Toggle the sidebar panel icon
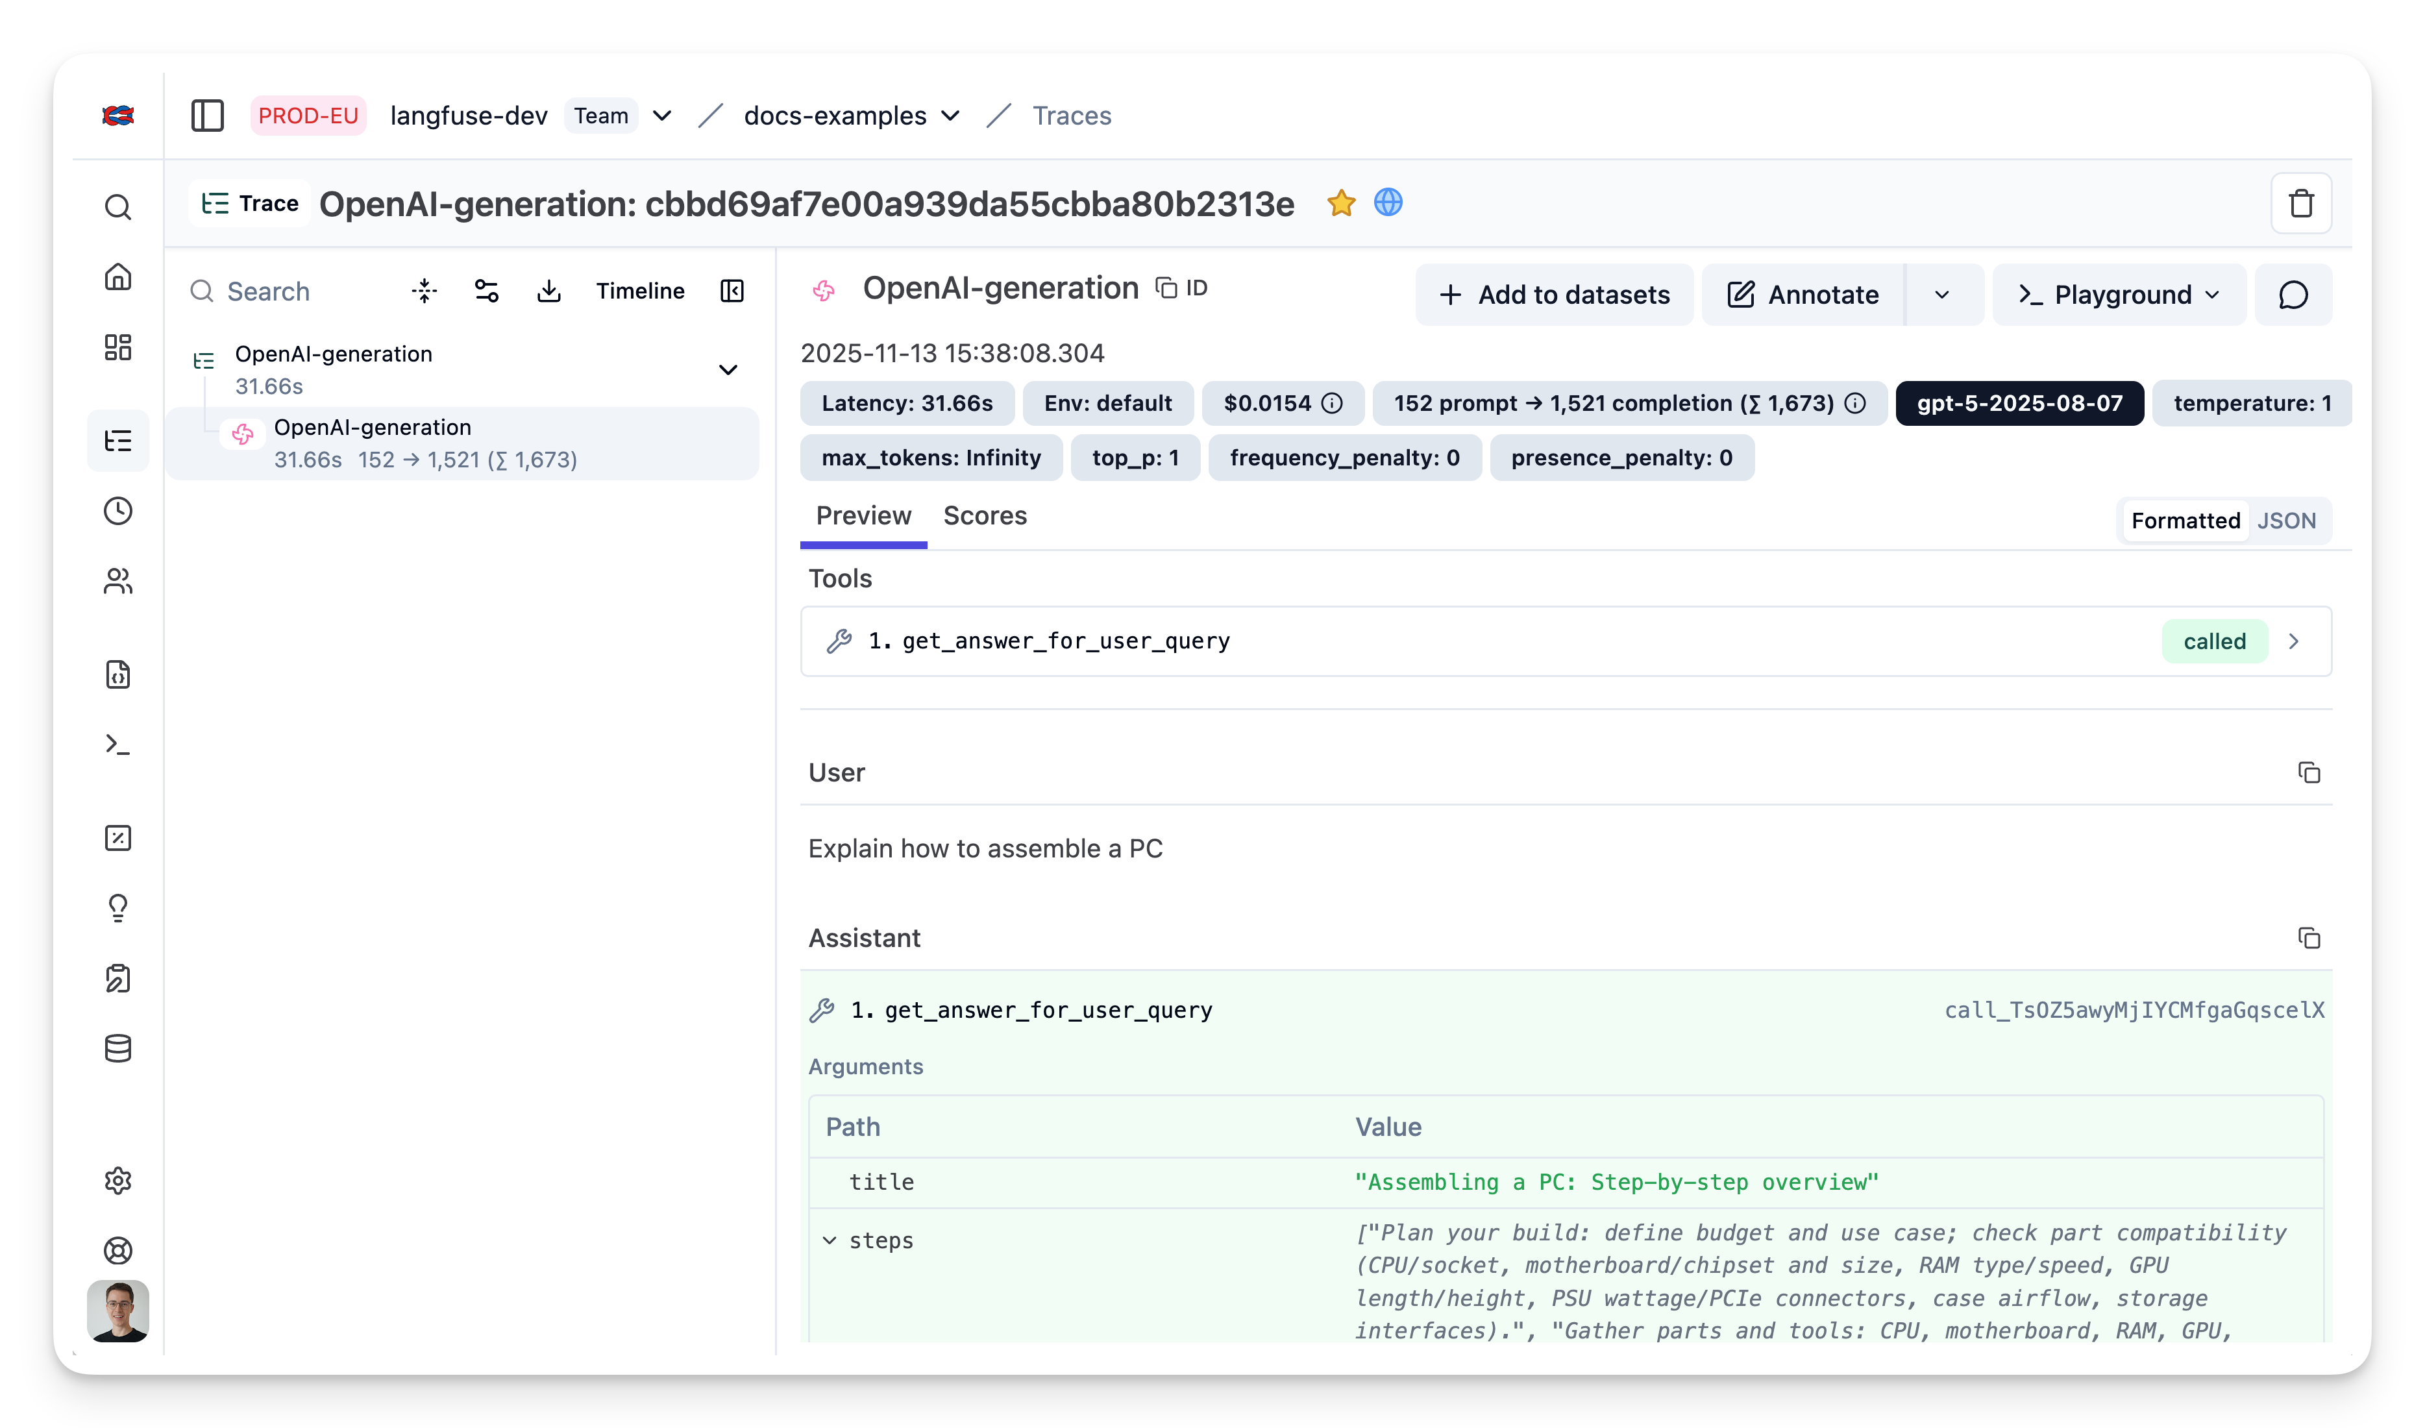Screen dimensions: 2425x1428 coord(207,116)
